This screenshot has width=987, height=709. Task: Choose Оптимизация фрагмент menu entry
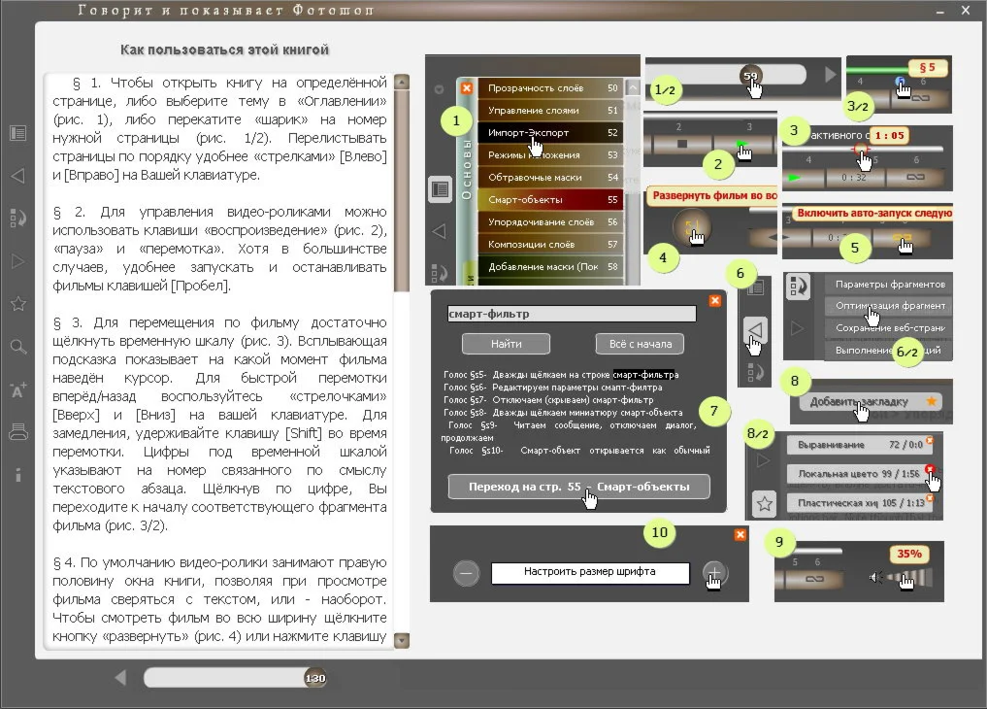point(889,306)
